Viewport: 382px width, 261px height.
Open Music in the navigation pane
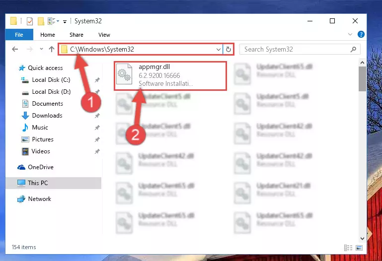(40, 128)
